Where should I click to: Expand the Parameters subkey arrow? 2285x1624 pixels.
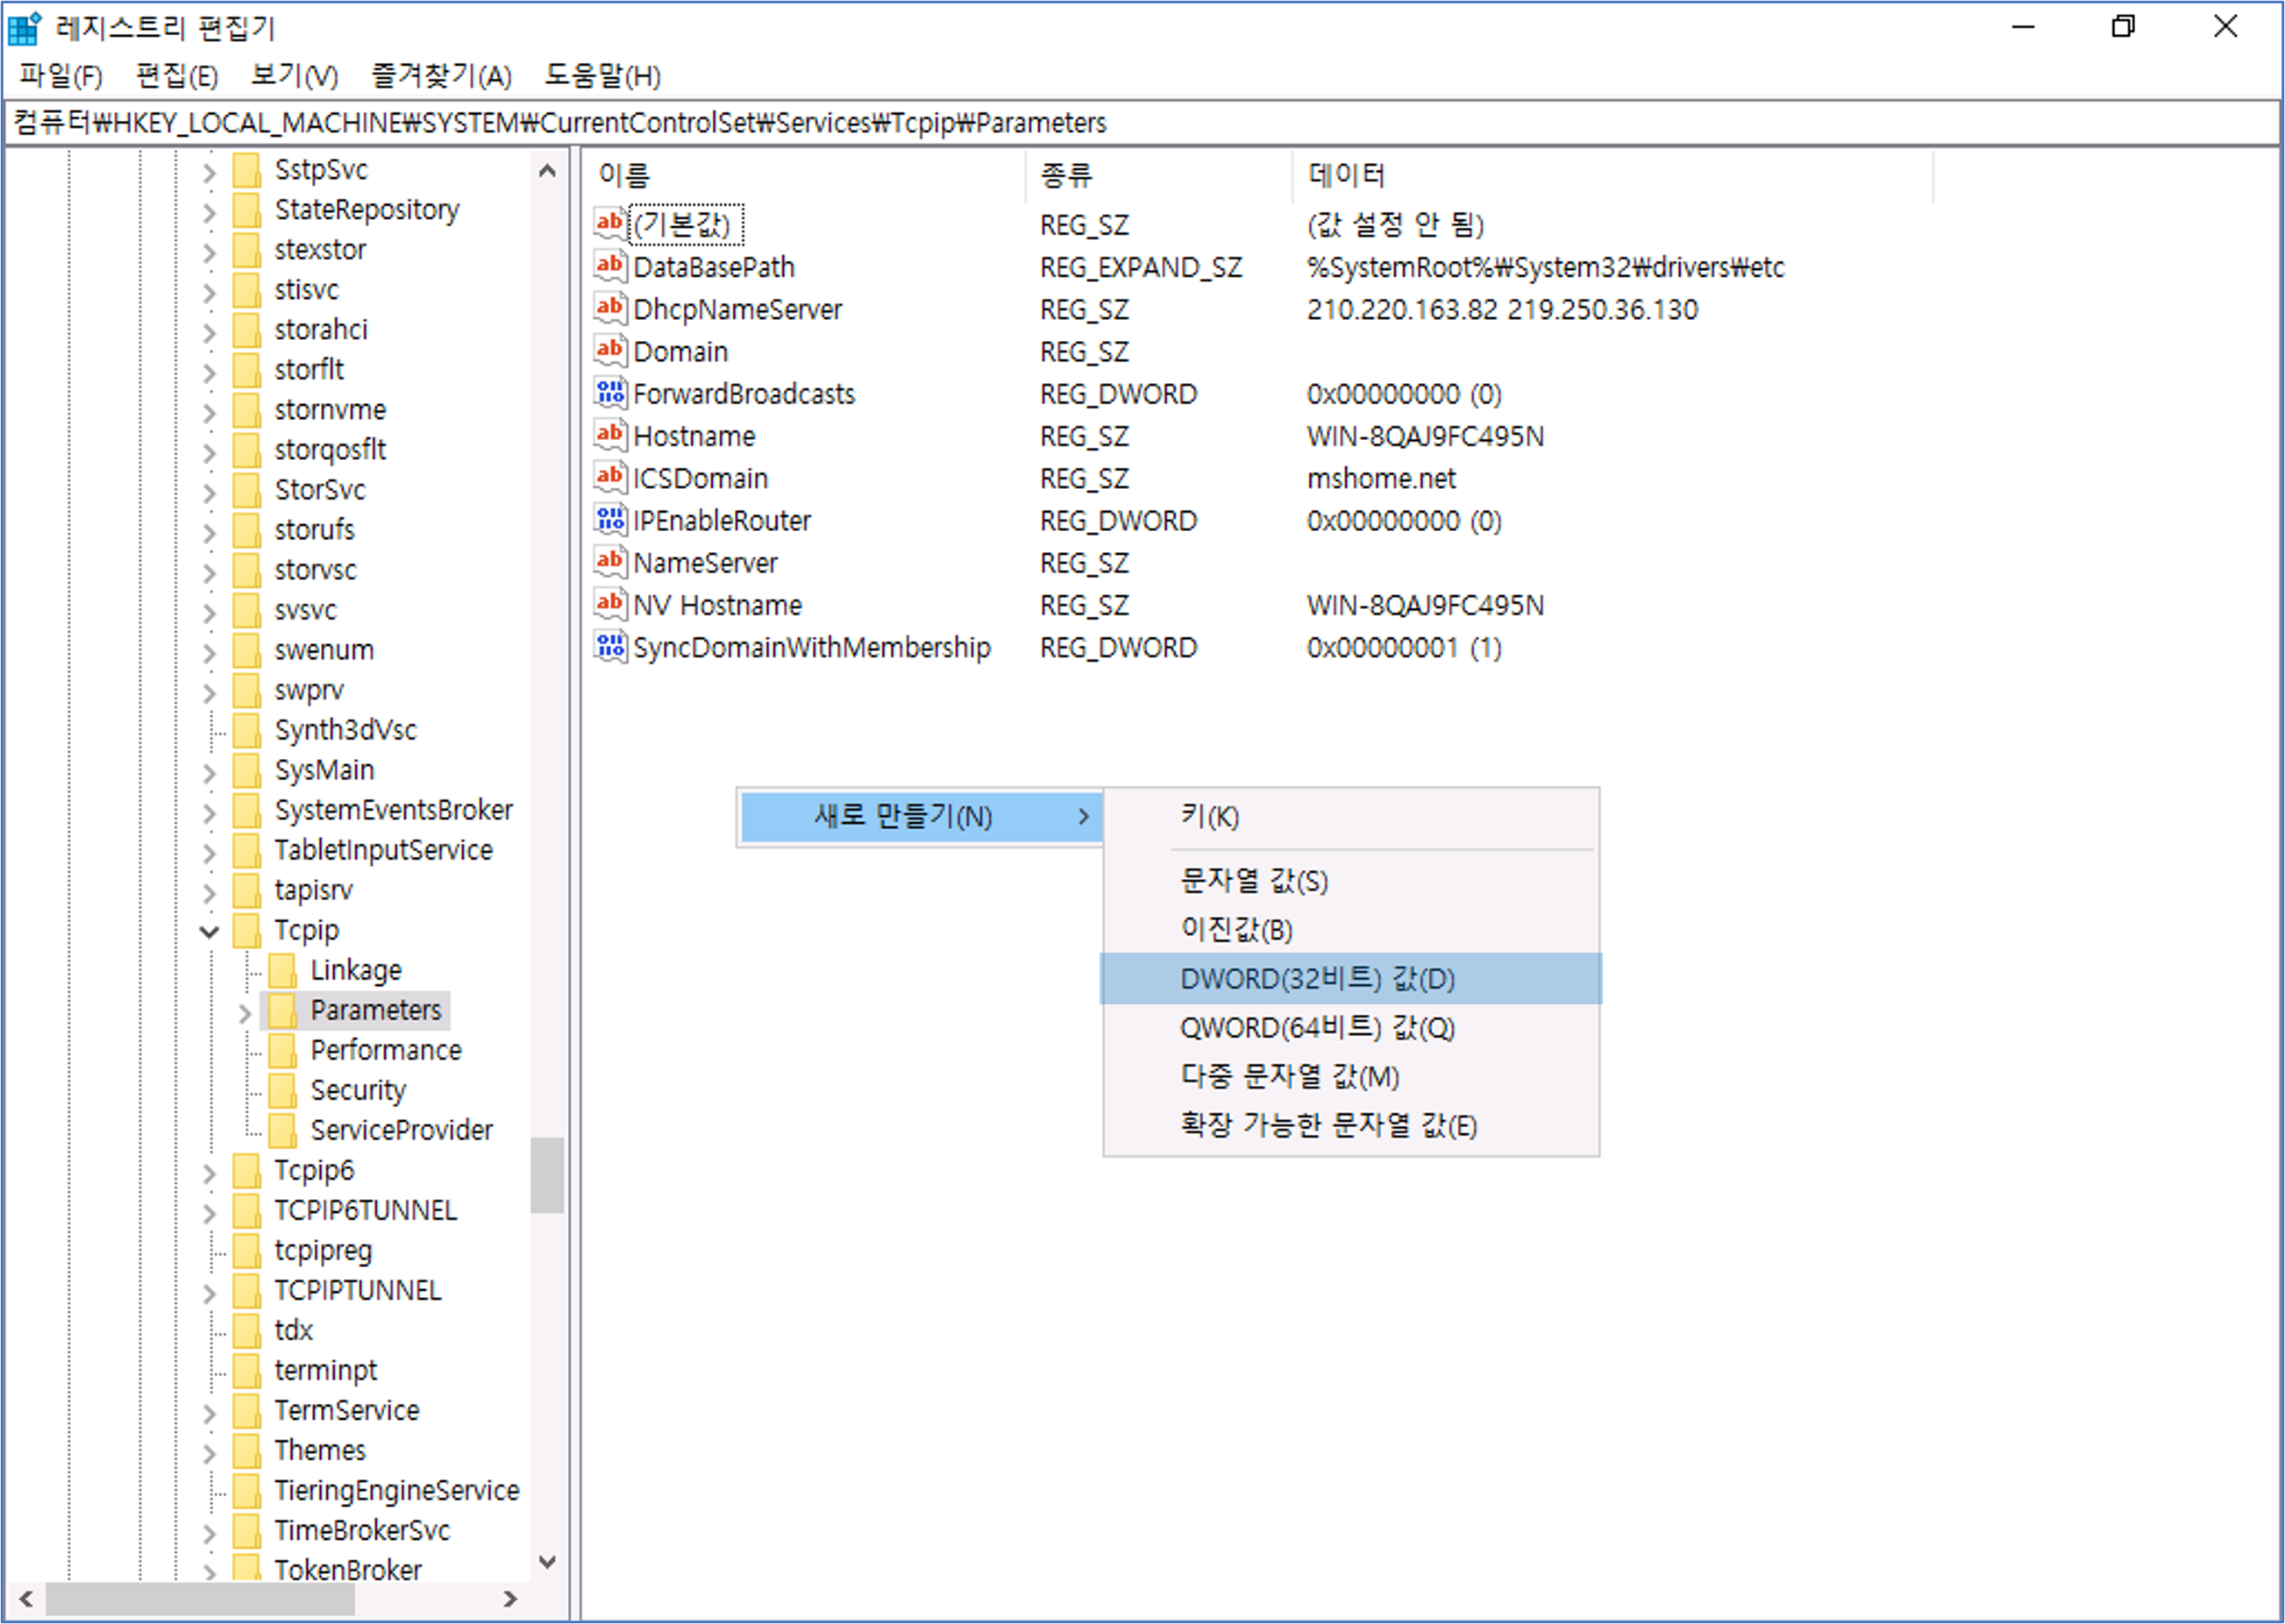[x=246, y=1013]
